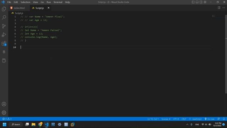Open the Run menu
Image resolution: width=227 pixels, height=128 pixels.
point(49,2)
